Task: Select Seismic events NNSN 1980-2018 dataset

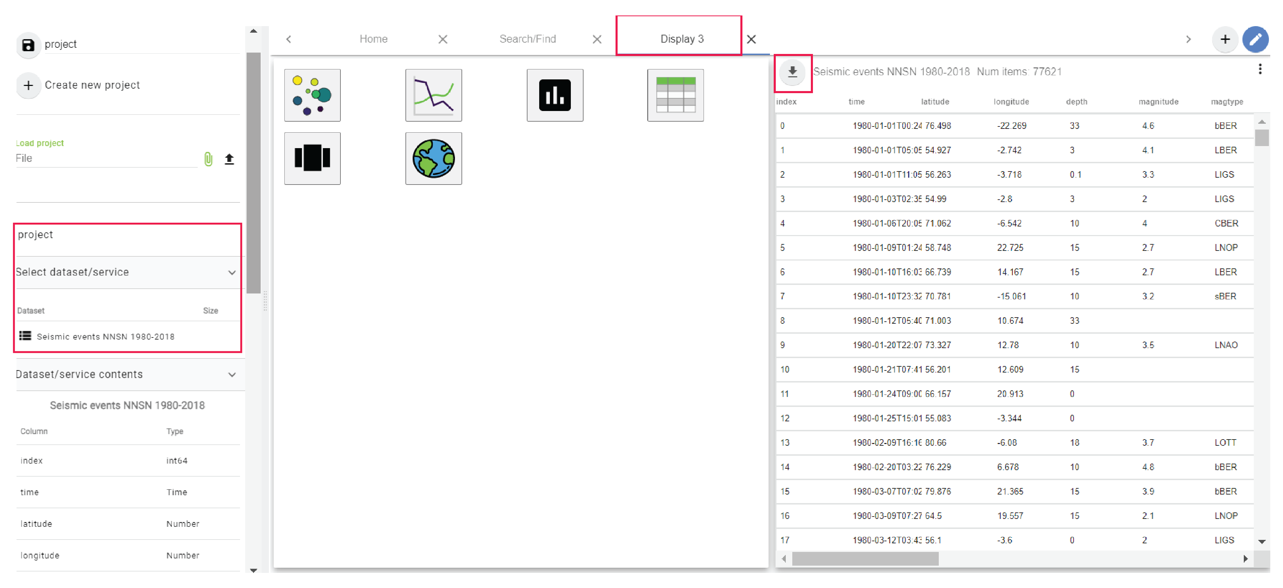Action: [105, 336]
